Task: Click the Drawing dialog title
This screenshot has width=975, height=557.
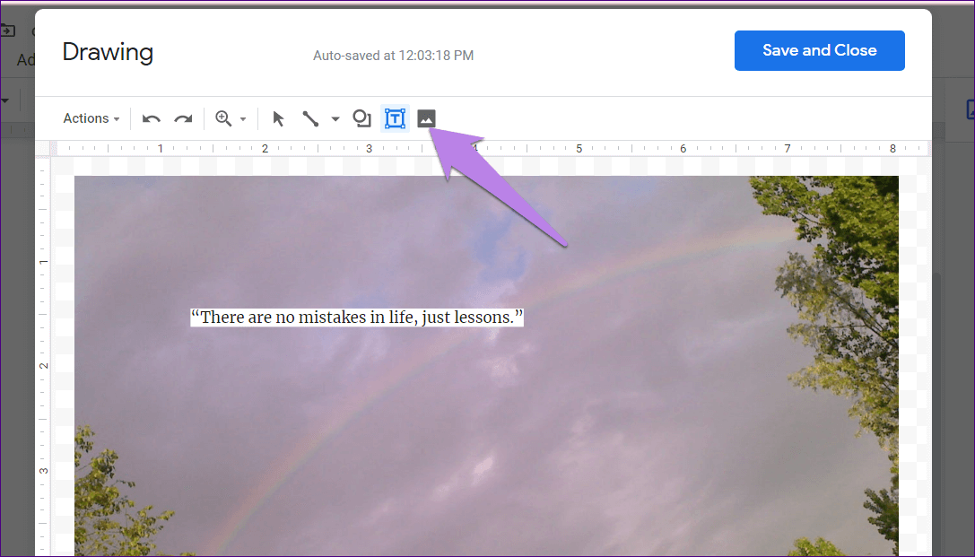Action: [108, 52]
